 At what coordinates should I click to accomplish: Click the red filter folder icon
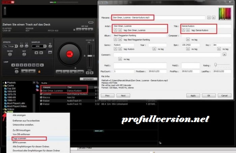tap(37, 90)
